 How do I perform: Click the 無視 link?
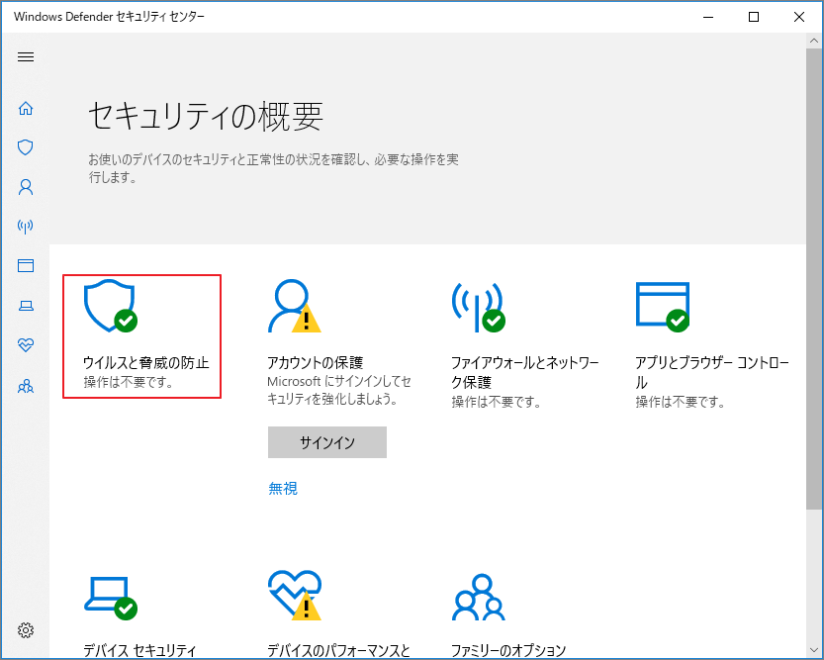[x=283, y=488]
